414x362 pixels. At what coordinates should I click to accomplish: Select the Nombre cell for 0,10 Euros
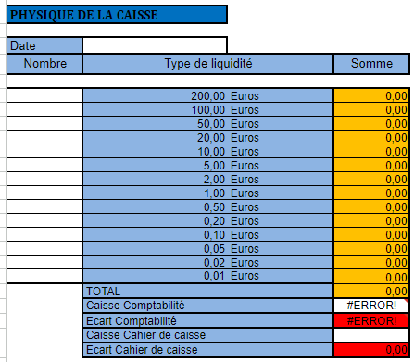(44, 234)
